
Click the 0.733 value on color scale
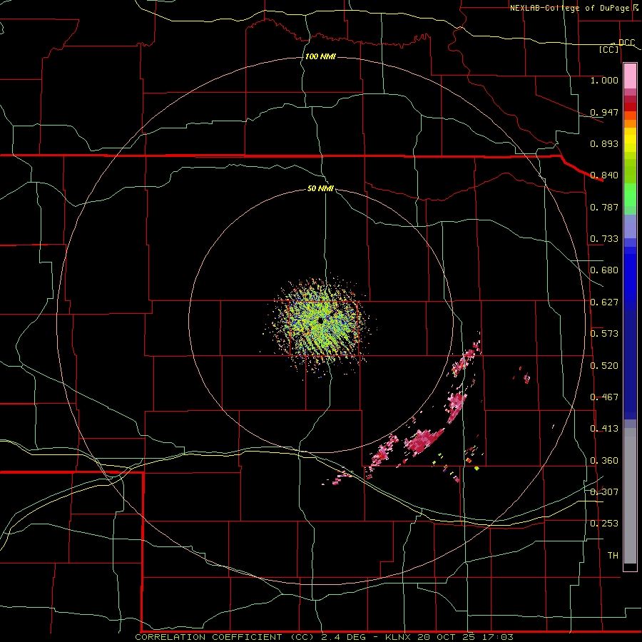(x=604, y=239)
